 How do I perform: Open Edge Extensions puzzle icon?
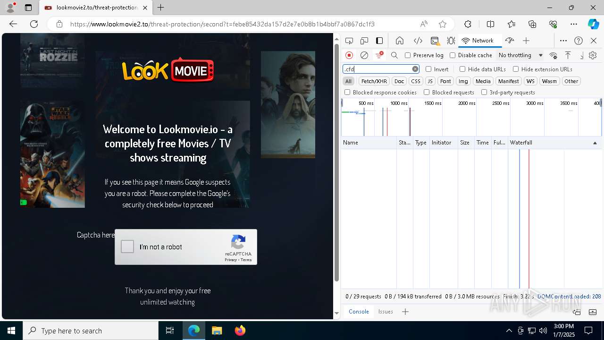point(468,24)
